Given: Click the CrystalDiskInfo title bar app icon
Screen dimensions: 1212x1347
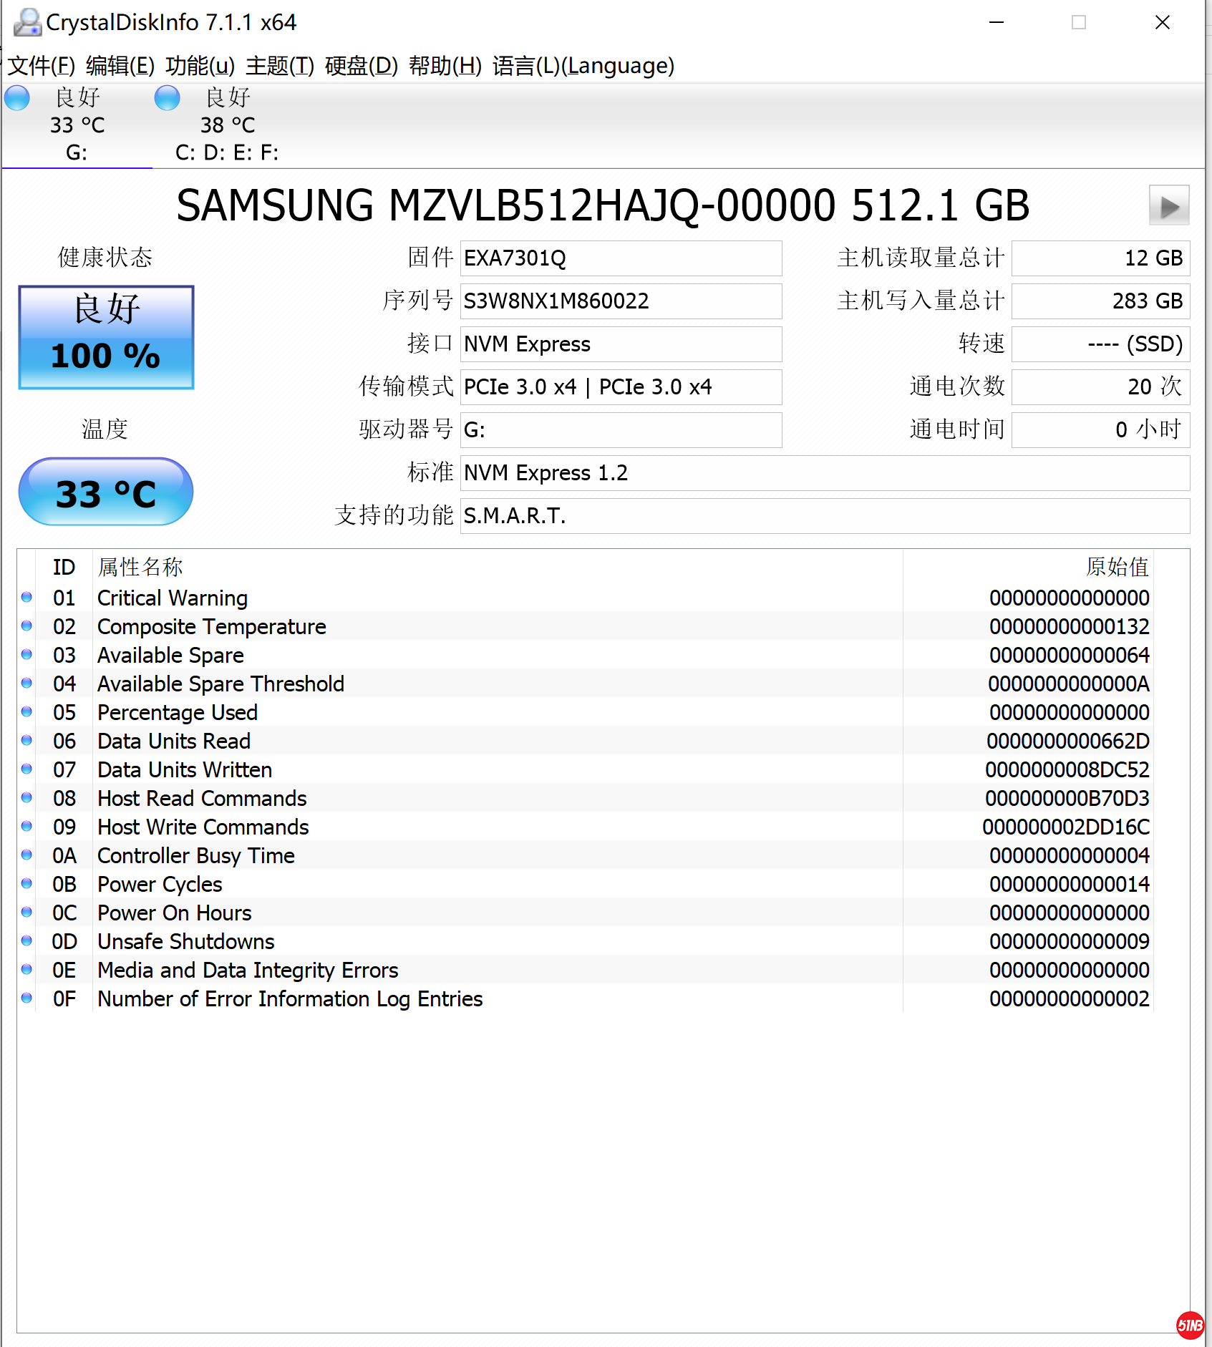Looking at the screenshot, I should 27,22.
